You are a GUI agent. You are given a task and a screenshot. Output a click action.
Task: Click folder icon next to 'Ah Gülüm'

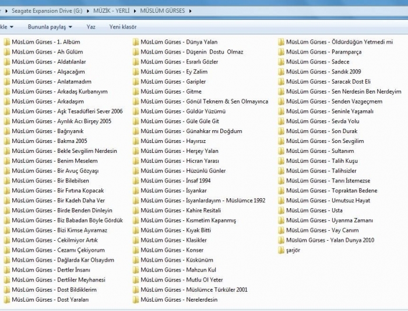point(7,52)
